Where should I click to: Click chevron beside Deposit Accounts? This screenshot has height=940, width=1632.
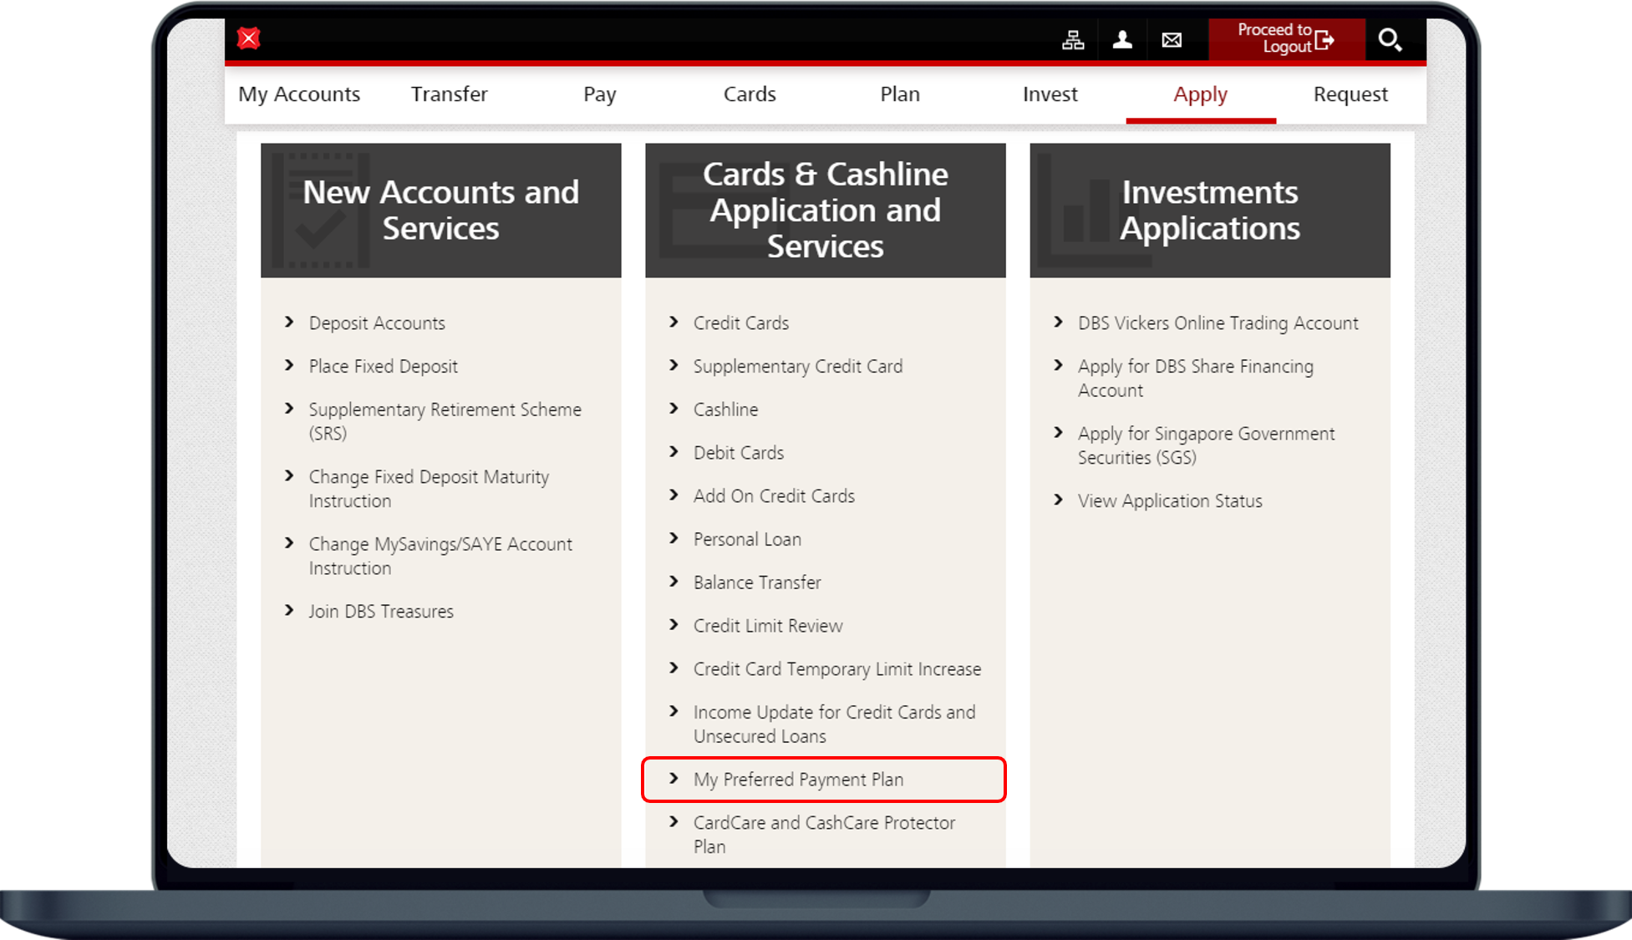(289, 322)
